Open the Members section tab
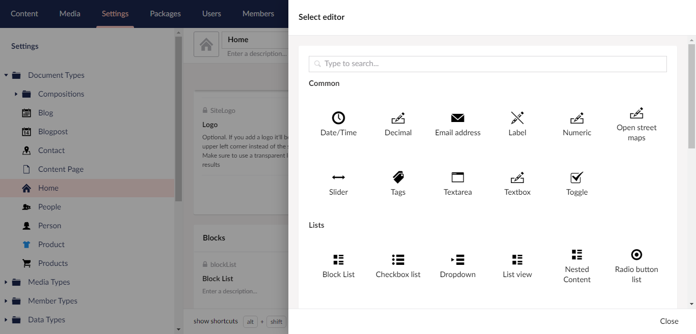696x334 pixels. 258,14
